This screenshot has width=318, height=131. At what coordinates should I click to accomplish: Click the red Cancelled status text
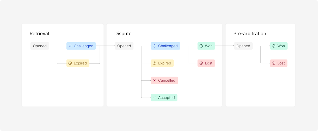(x=167, y=80)
